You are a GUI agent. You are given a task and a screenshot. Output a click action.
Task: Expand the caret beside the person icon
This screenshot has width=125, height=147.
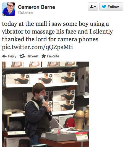point(95,7)
